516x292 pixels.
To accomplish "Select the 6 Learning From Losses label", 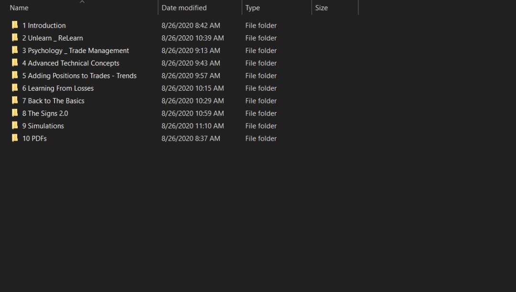I will (58, 88).
